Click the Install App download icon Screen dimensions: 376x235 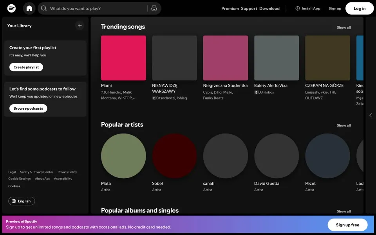click(x=298, y=8)
